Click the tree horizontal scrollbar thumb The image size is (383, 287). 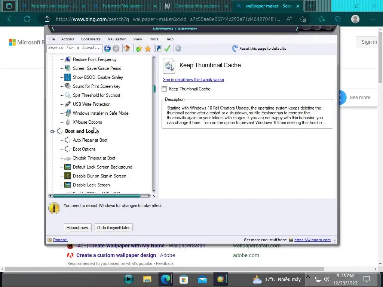96,196
